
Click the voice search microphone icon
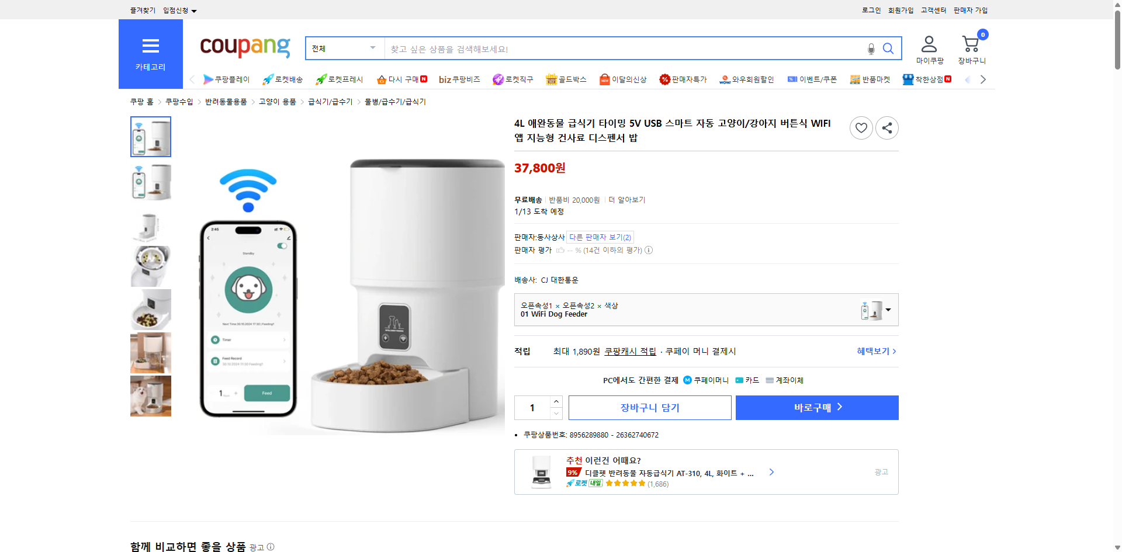point(870,48)
